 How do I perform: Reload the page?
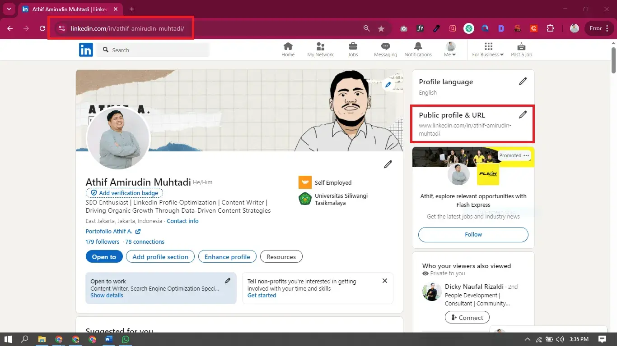click(x=42, y=28)
